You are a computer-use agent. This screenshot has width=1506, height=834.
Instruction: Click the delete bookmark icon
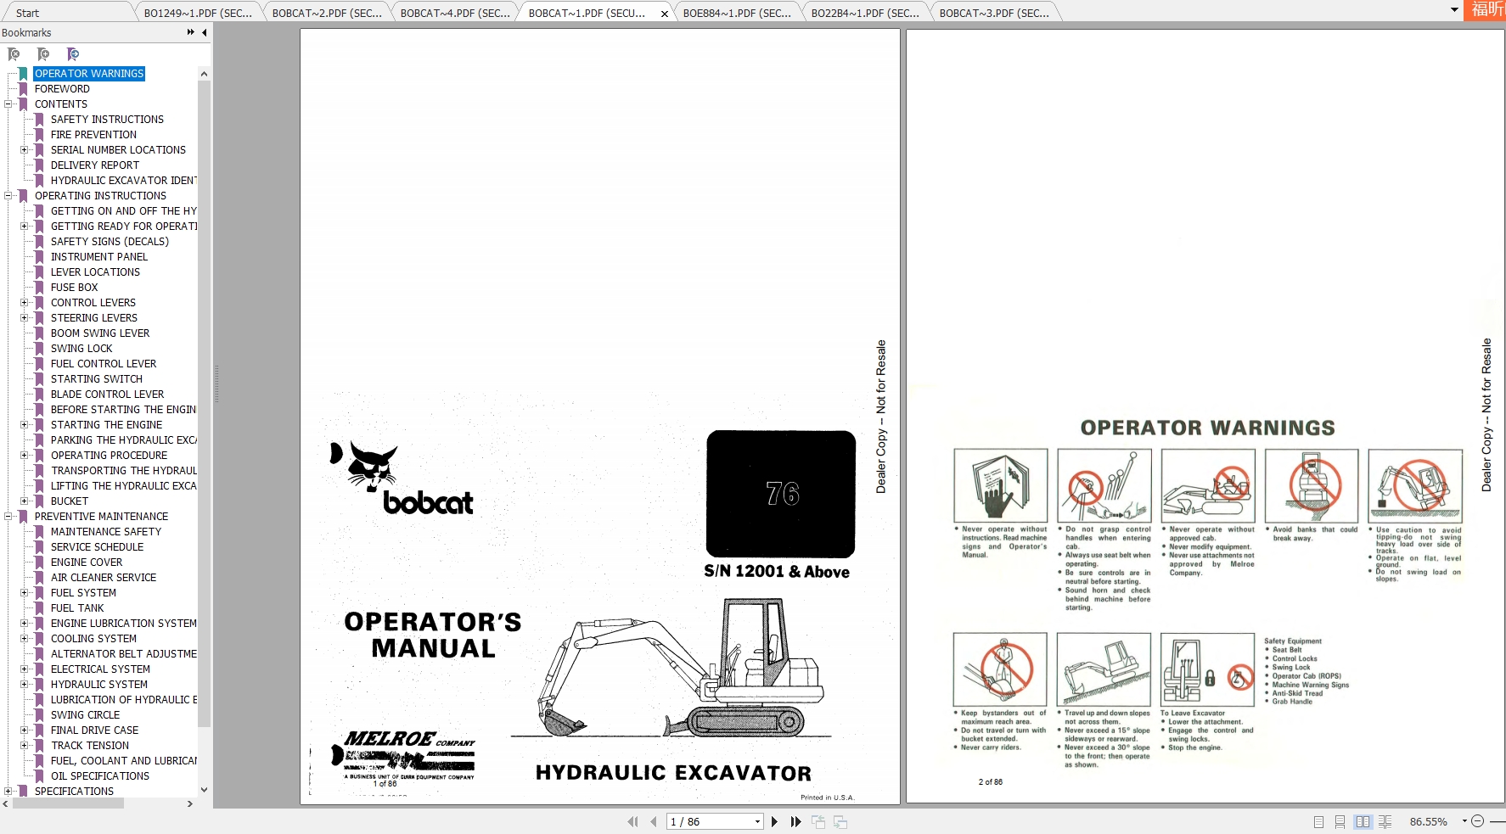(14, 54)
